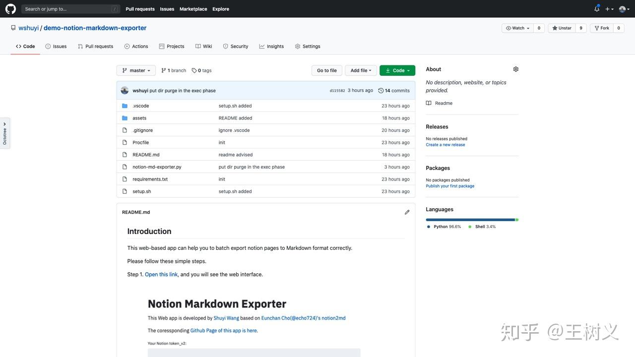Edit README using the pencil icon
635x357 pixels.
tap(407, 212)
